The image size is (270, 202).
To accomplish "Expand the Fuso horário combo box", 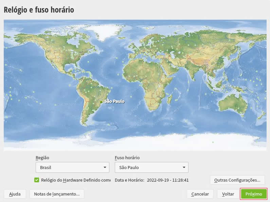I will 151,167.
